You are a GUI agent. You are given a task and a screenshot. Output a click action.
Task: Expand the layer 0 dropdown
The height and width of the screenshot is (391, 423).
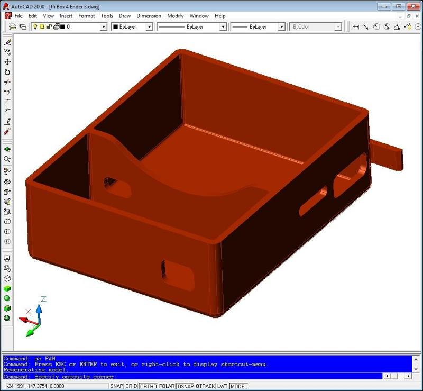tap(104, 27)
